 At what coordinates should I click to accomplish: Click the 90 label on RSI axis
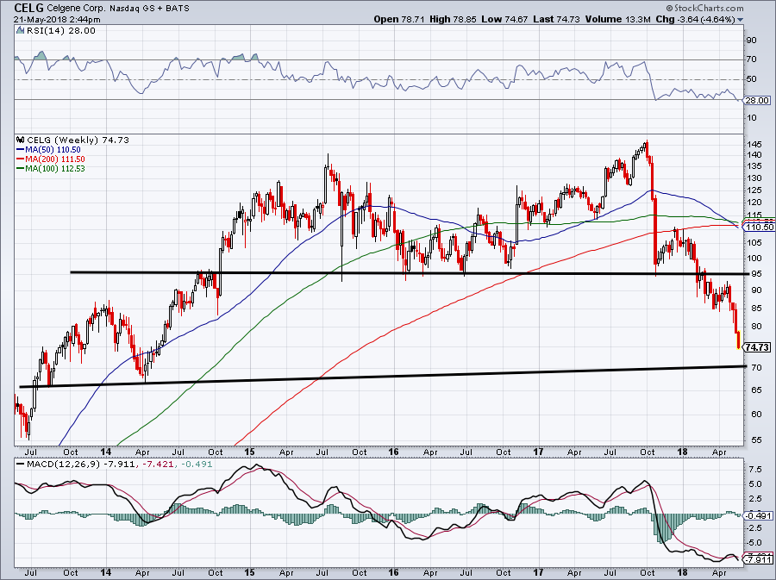752,40
